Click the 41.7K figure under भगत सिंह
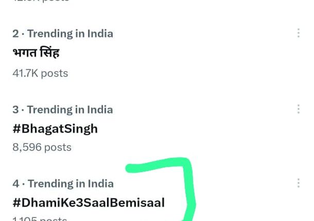The width and height of the screenshot is (314, 221). coord(25,73)
